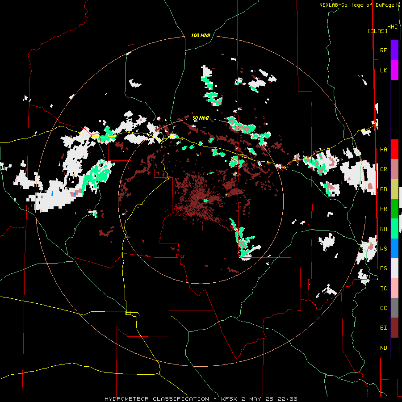Image resolution: width=402 pixels, height=402 pixels.
Task: Click the RF purple legend swatch
Action: tap(394, 50)
